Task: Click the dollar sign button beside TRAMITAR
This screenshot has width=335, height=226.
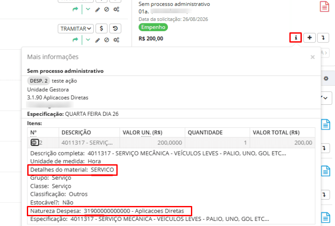Action: (101, 29)
